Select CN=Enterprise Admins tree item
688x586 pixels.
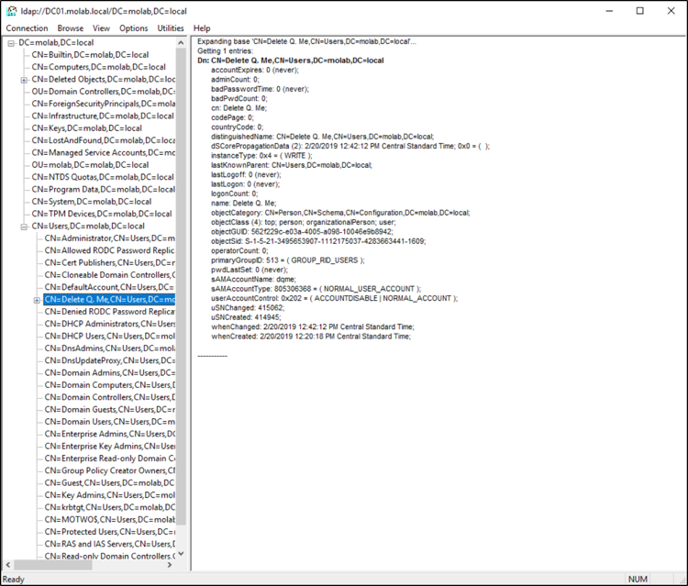pos(108,434)
